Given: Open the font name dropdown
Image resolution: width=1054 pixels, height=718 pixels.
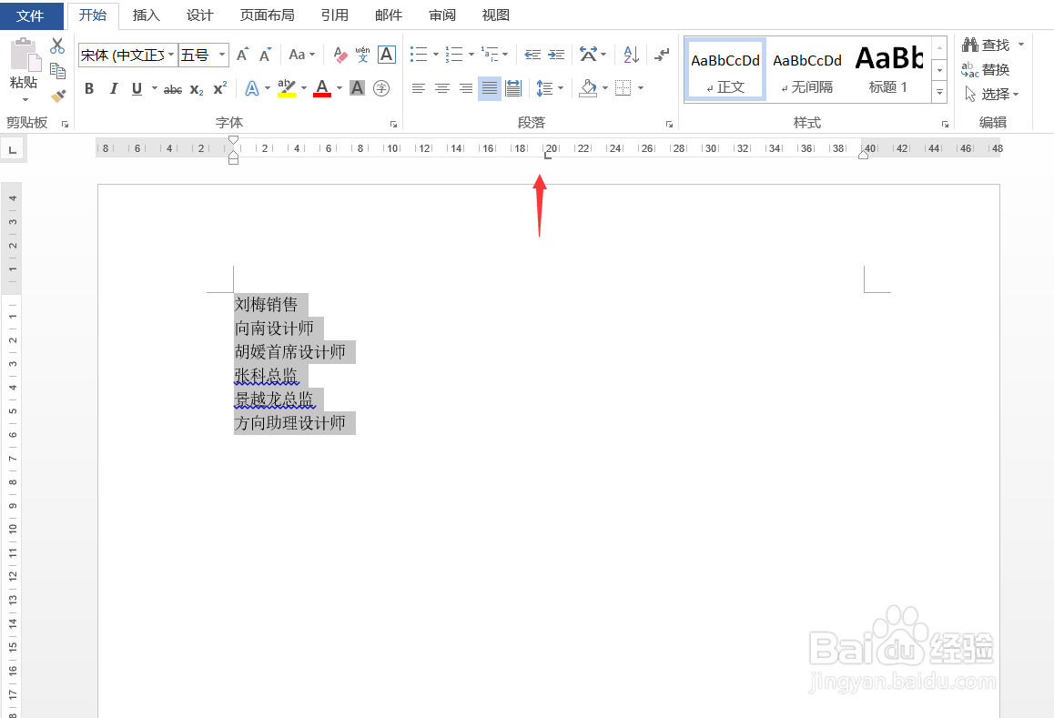Looking at the screenshot, I should click(171, 55).
